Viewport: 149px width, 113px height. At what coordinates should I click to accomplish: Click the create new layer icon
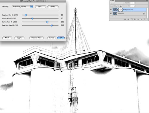pos(142,19)
